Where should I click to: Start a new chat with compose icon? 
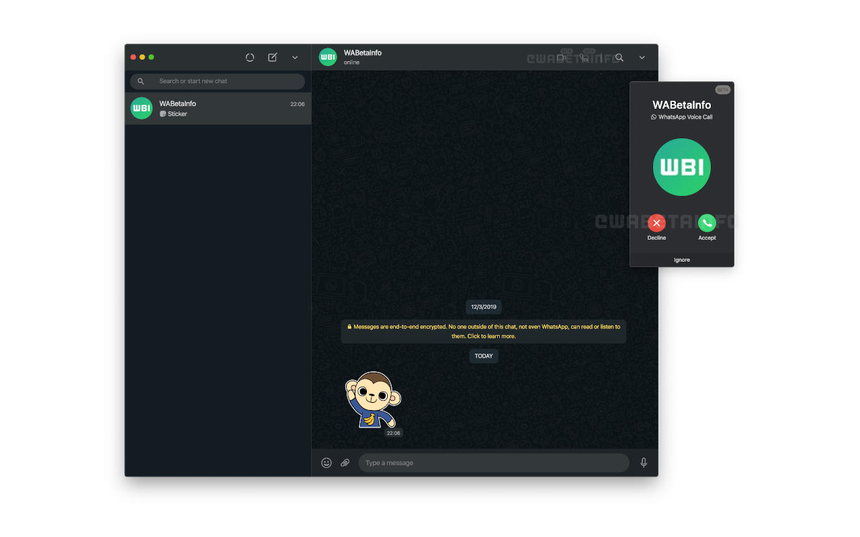point(273,58)
